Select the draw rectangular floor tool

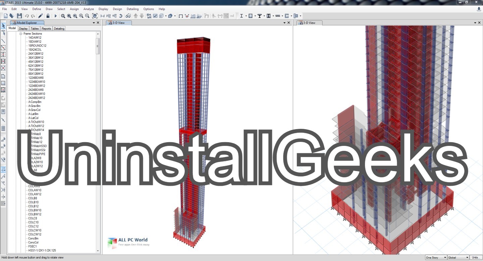pyautogui.click(x=3, y=83)
